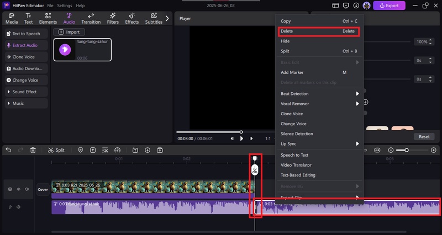442x235 pixels.
Task: Toggle video track visibility eye icon
Action: (18, 189)
